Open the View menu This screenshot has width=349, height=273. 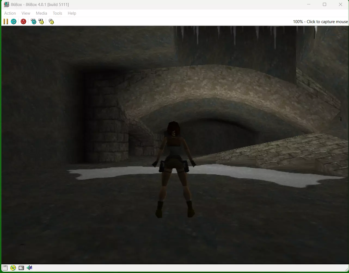(26, 13)
